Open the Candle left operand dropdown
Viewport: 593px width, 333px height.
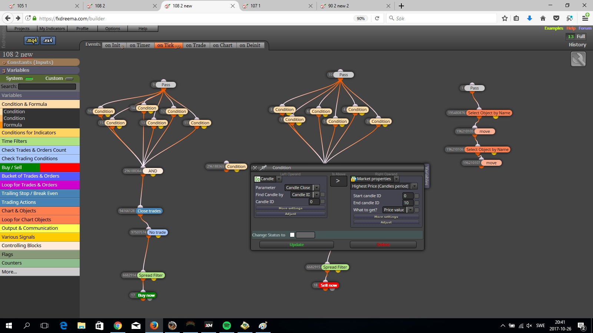(279, 179)
